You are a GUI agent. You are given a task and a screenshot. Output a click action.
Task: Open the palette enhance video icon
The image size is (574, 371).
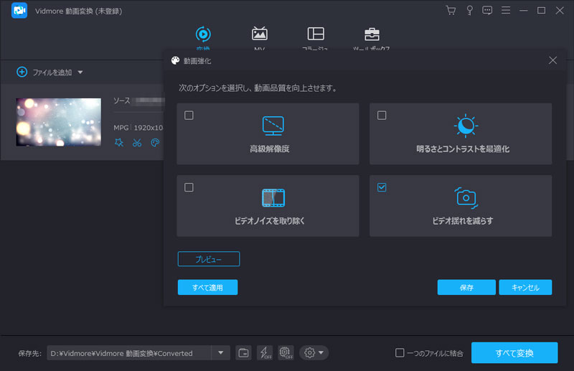pos(155,143)
